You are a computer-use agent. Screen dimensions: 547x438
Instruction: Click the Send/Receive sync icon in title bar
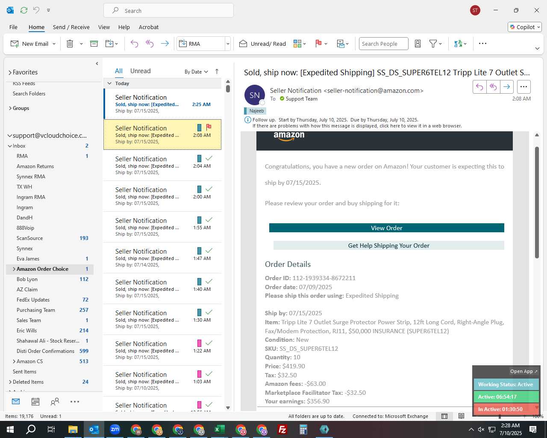click(x=24, y=10)
